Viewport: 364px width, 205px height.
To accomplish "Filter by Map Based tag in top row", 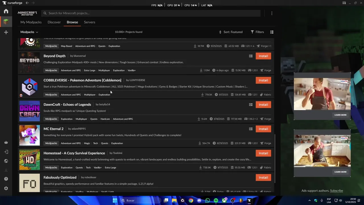I will [x=67, y=46].
